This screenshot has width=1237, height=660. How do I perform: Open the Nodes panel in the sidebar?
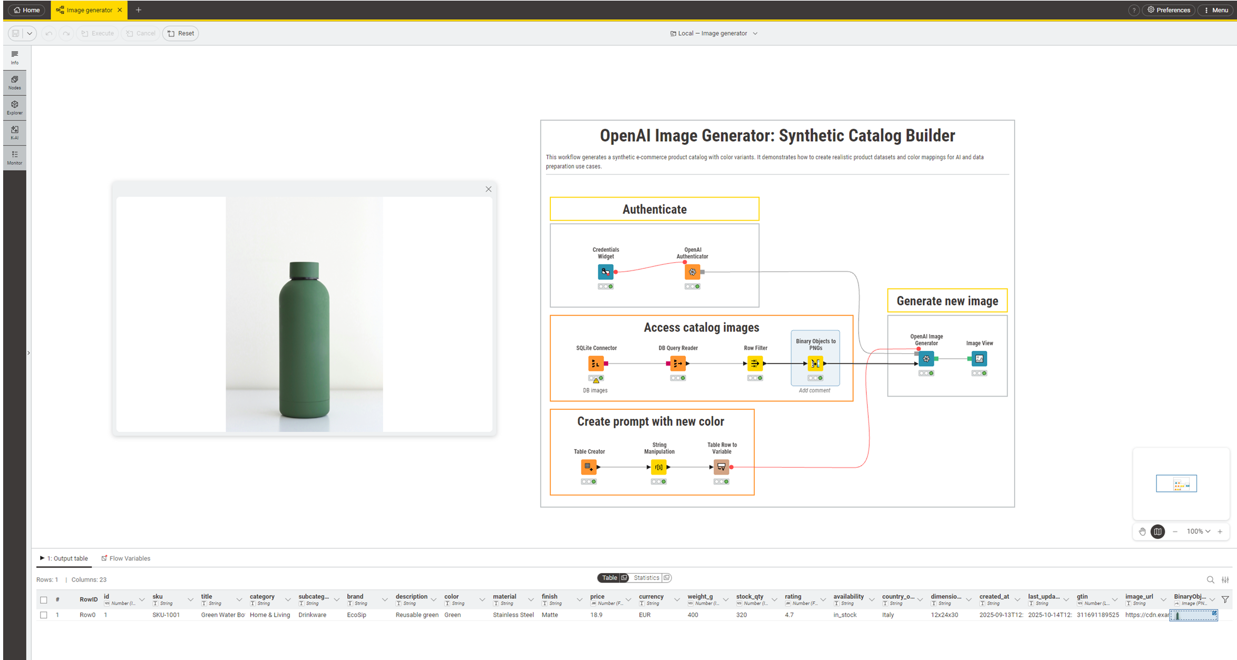[x=14, y=82]
